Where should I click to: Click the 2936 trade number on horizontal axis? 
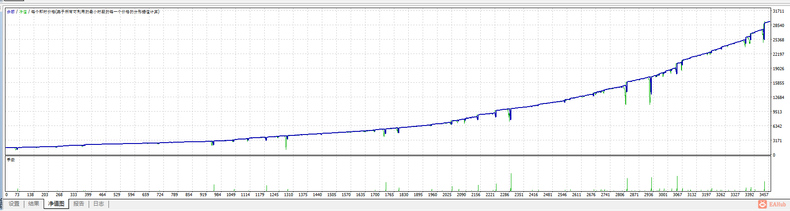tap(649, 195)
